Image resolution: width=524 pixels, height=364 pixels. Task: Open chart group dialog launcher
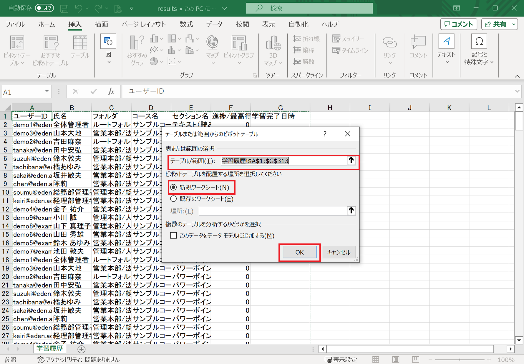coord(255,76)
